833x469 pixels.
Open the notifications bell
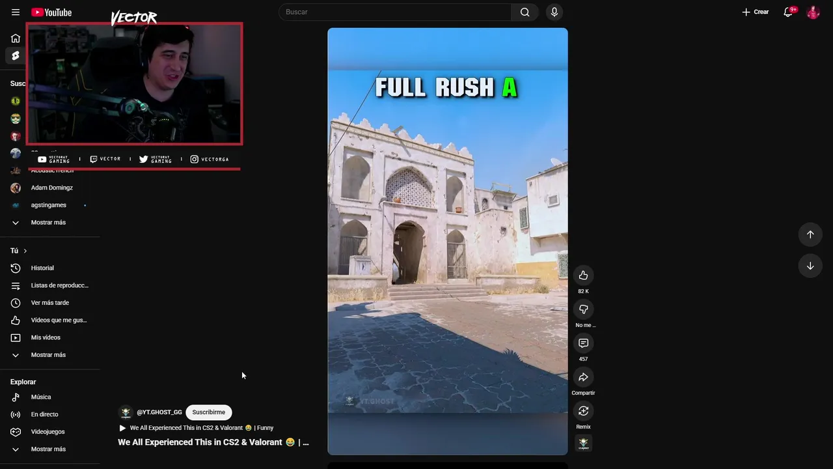click(788, 12)
